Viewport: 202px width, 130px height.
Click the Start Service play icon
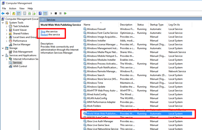coord(51,13)
